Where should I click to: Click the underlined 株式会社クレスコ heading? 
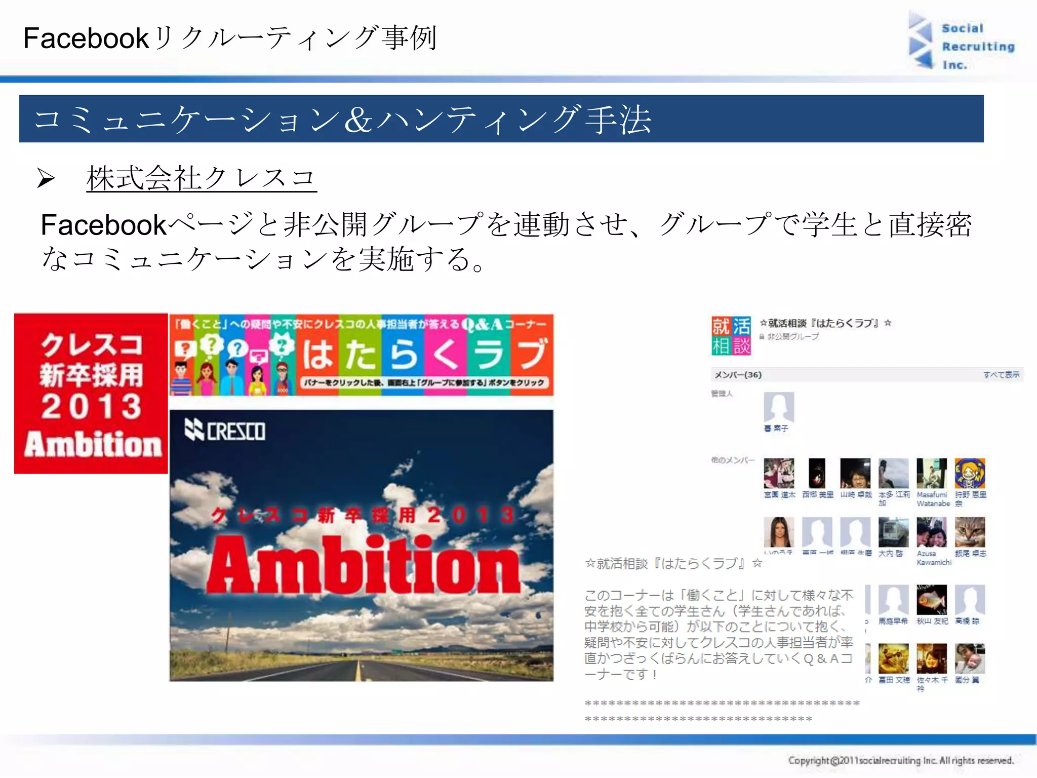[x=202, y=178]
